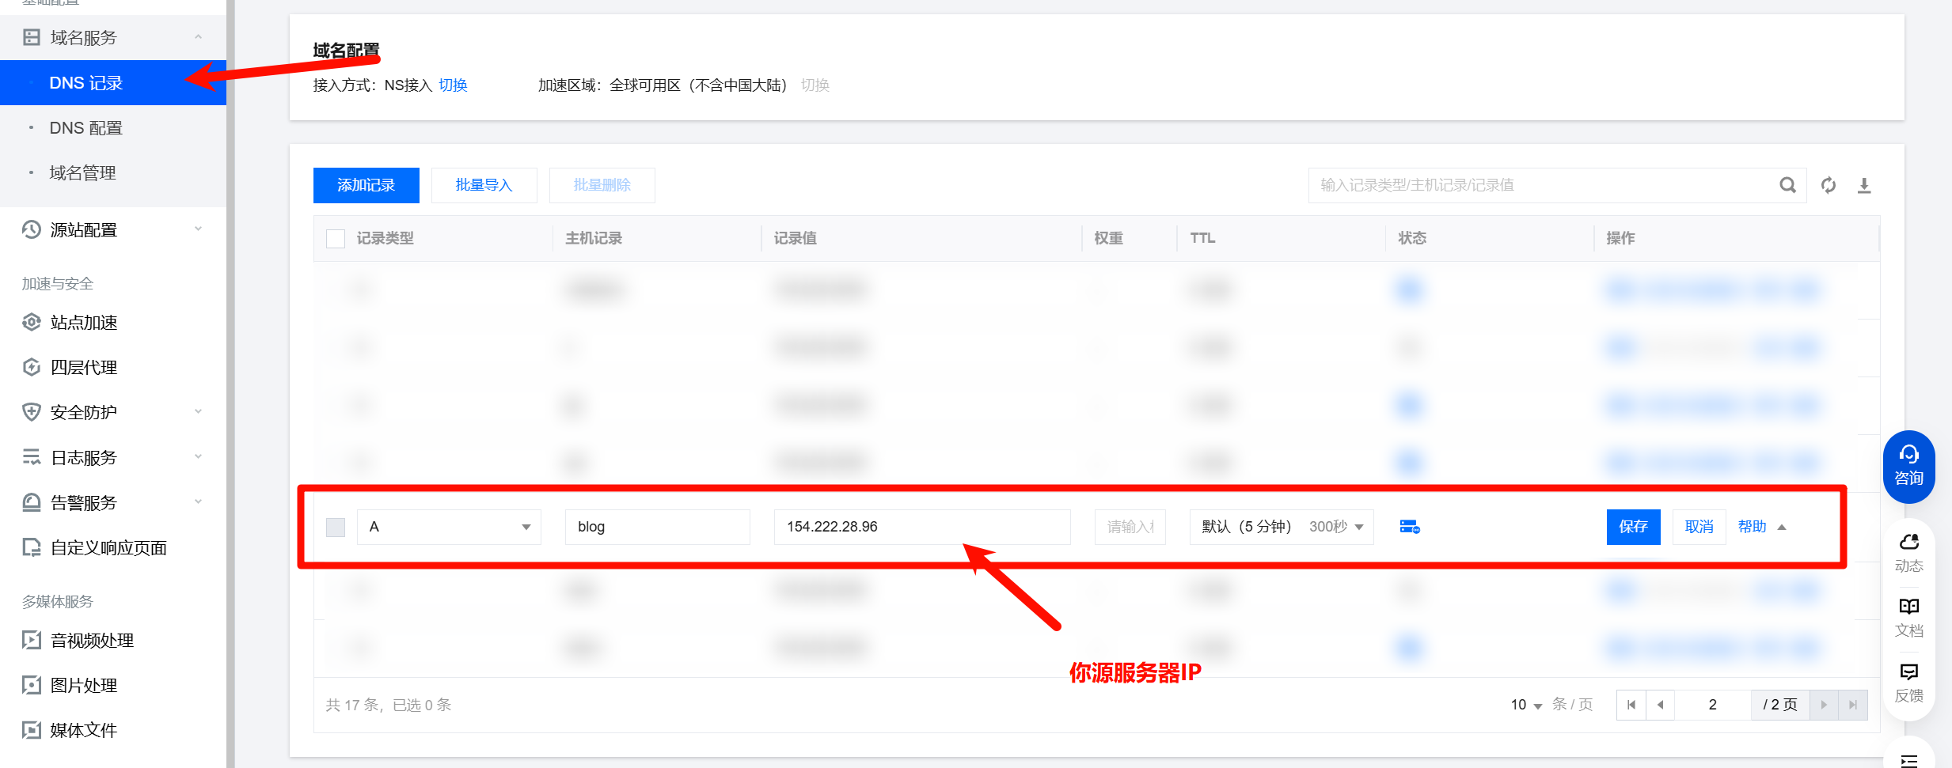Open the 文档 documentation icon
This screenshot has width=1952, height=768.
pos(1908,617)
